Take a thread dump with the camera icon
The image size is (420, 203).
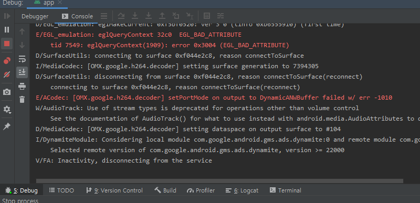7,92
